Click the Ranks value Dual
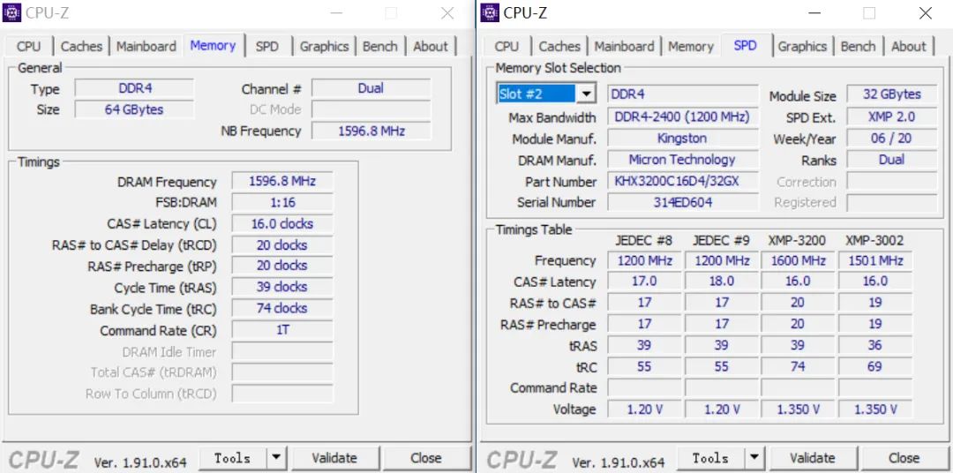 (x=891, y=160)
